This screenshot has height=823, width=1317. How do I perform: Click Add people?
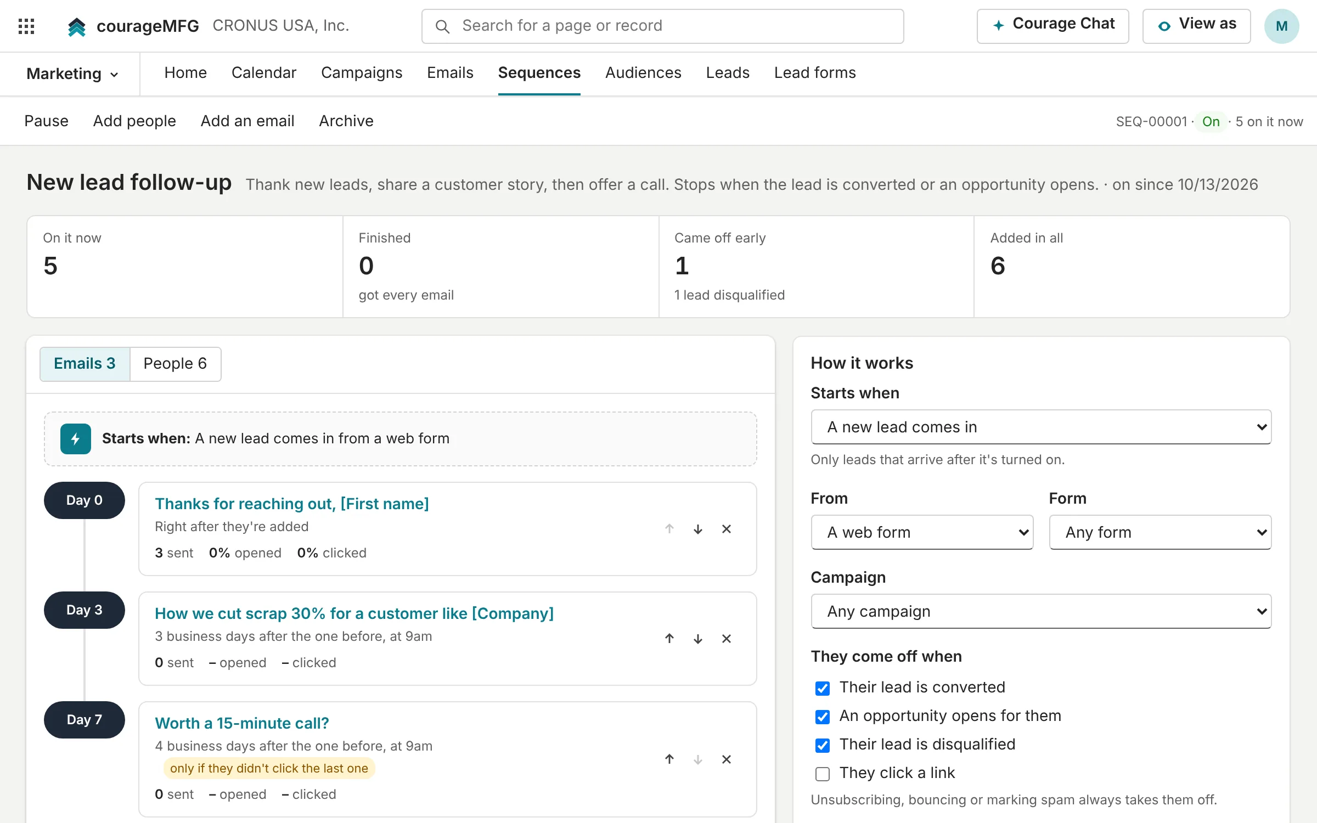134,121
